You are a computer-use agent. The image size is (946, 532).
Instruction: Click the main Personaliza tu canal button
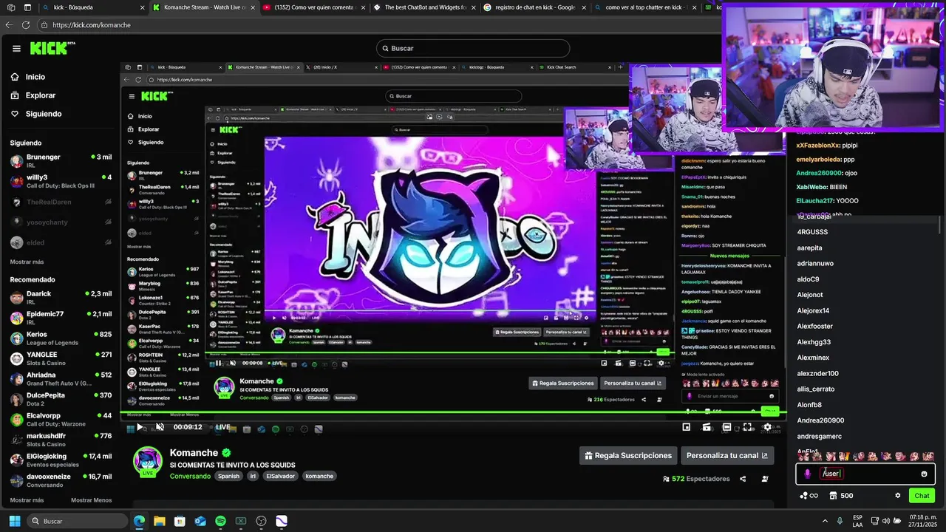point(727,456)
